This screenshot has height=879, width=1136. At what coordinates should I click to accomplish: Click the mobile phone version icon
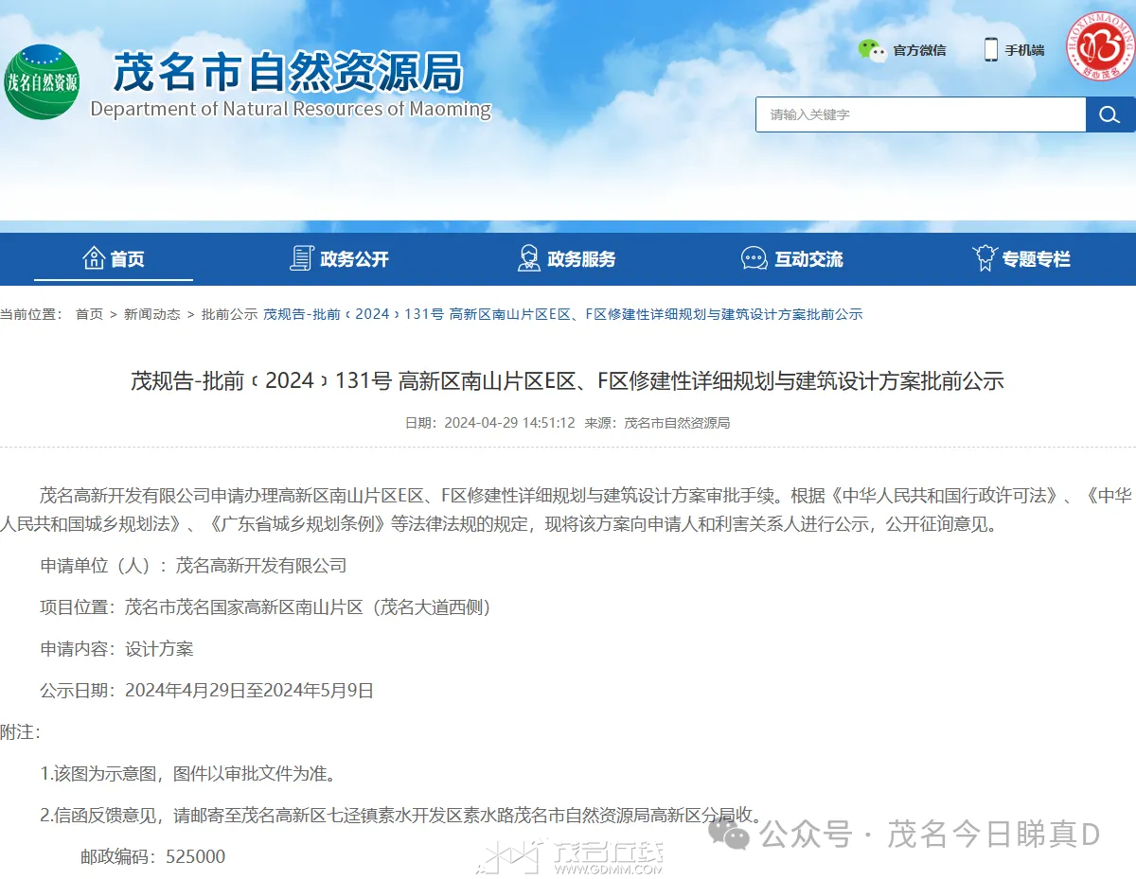(x=990, y=50)
